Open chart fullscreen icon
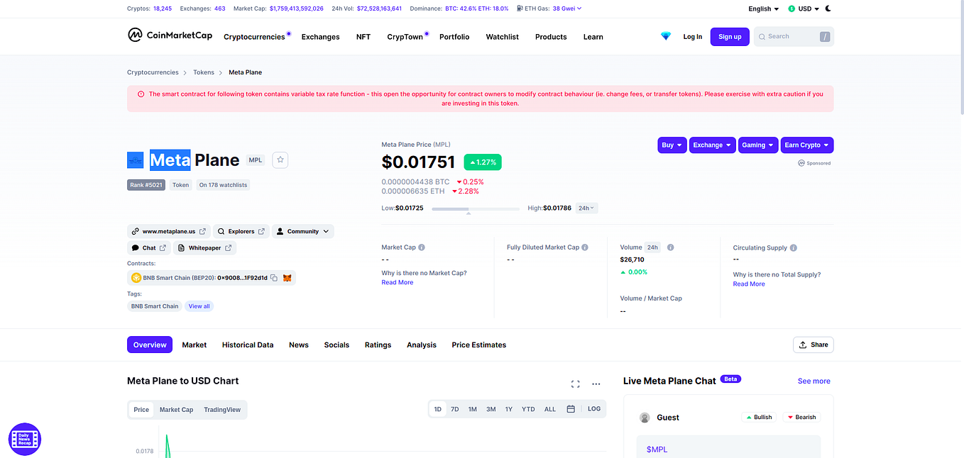964x458 pixels. (x=576, y=384)
